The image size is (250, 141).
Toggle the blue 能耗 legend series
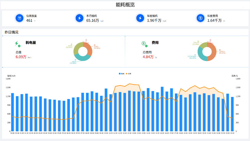[122, 74]
